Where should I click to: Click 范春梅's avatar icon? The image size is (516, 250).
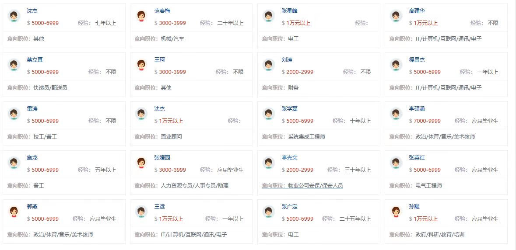[141, 16]
